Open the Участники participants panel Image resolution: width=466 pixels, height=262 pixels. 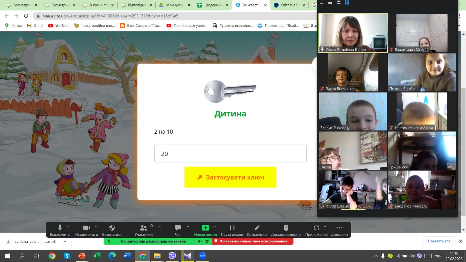(144, 228)
